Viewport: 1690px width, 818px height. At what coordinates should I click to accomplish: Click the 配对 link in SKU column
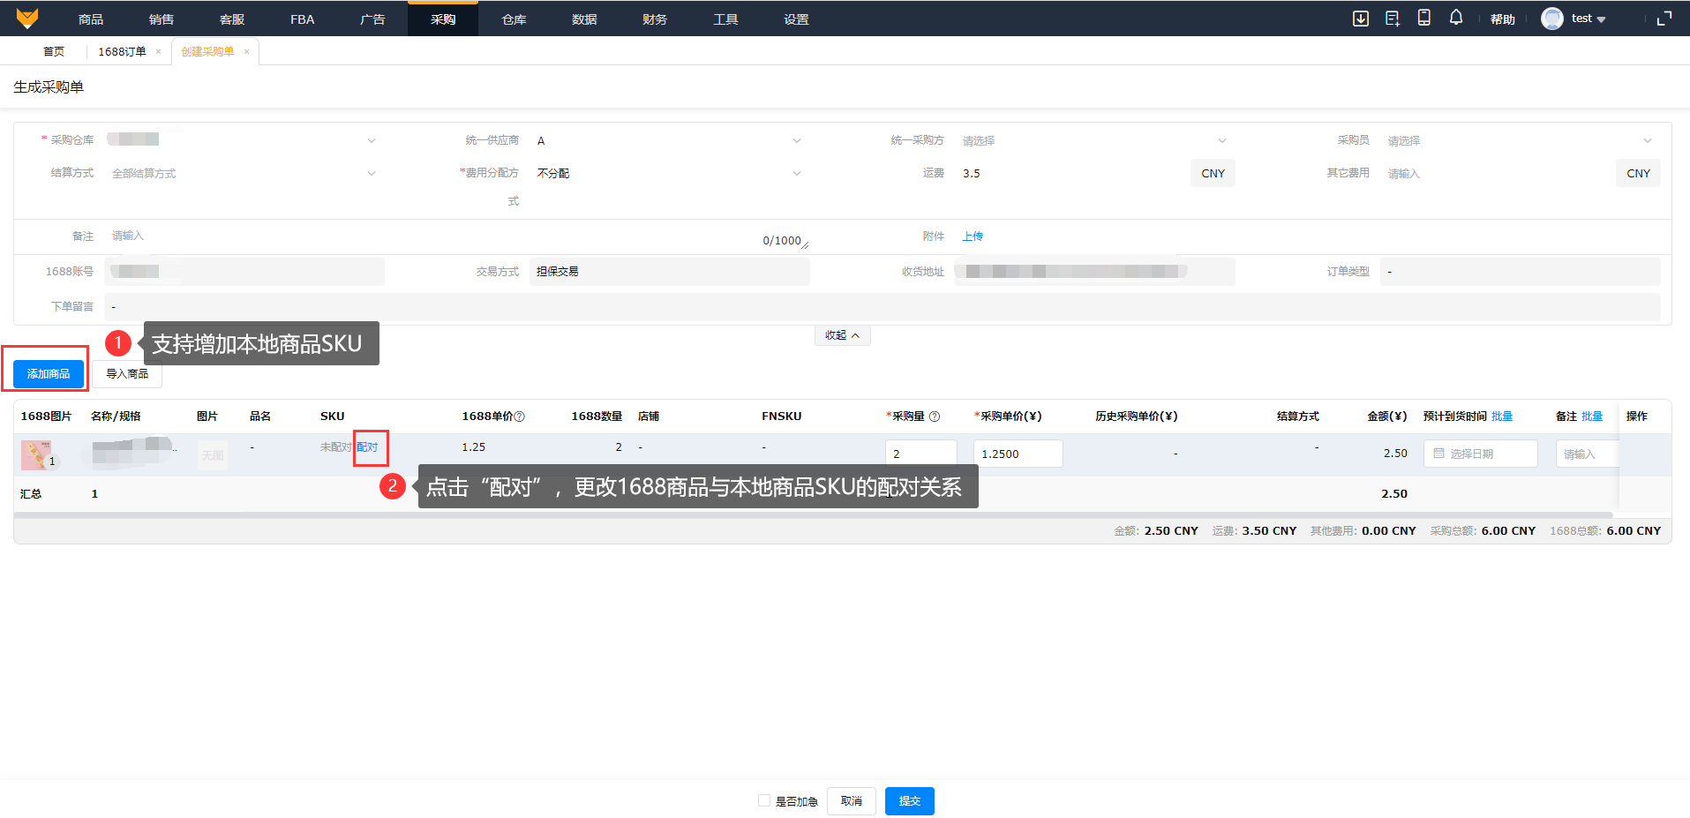click(367, 447)
